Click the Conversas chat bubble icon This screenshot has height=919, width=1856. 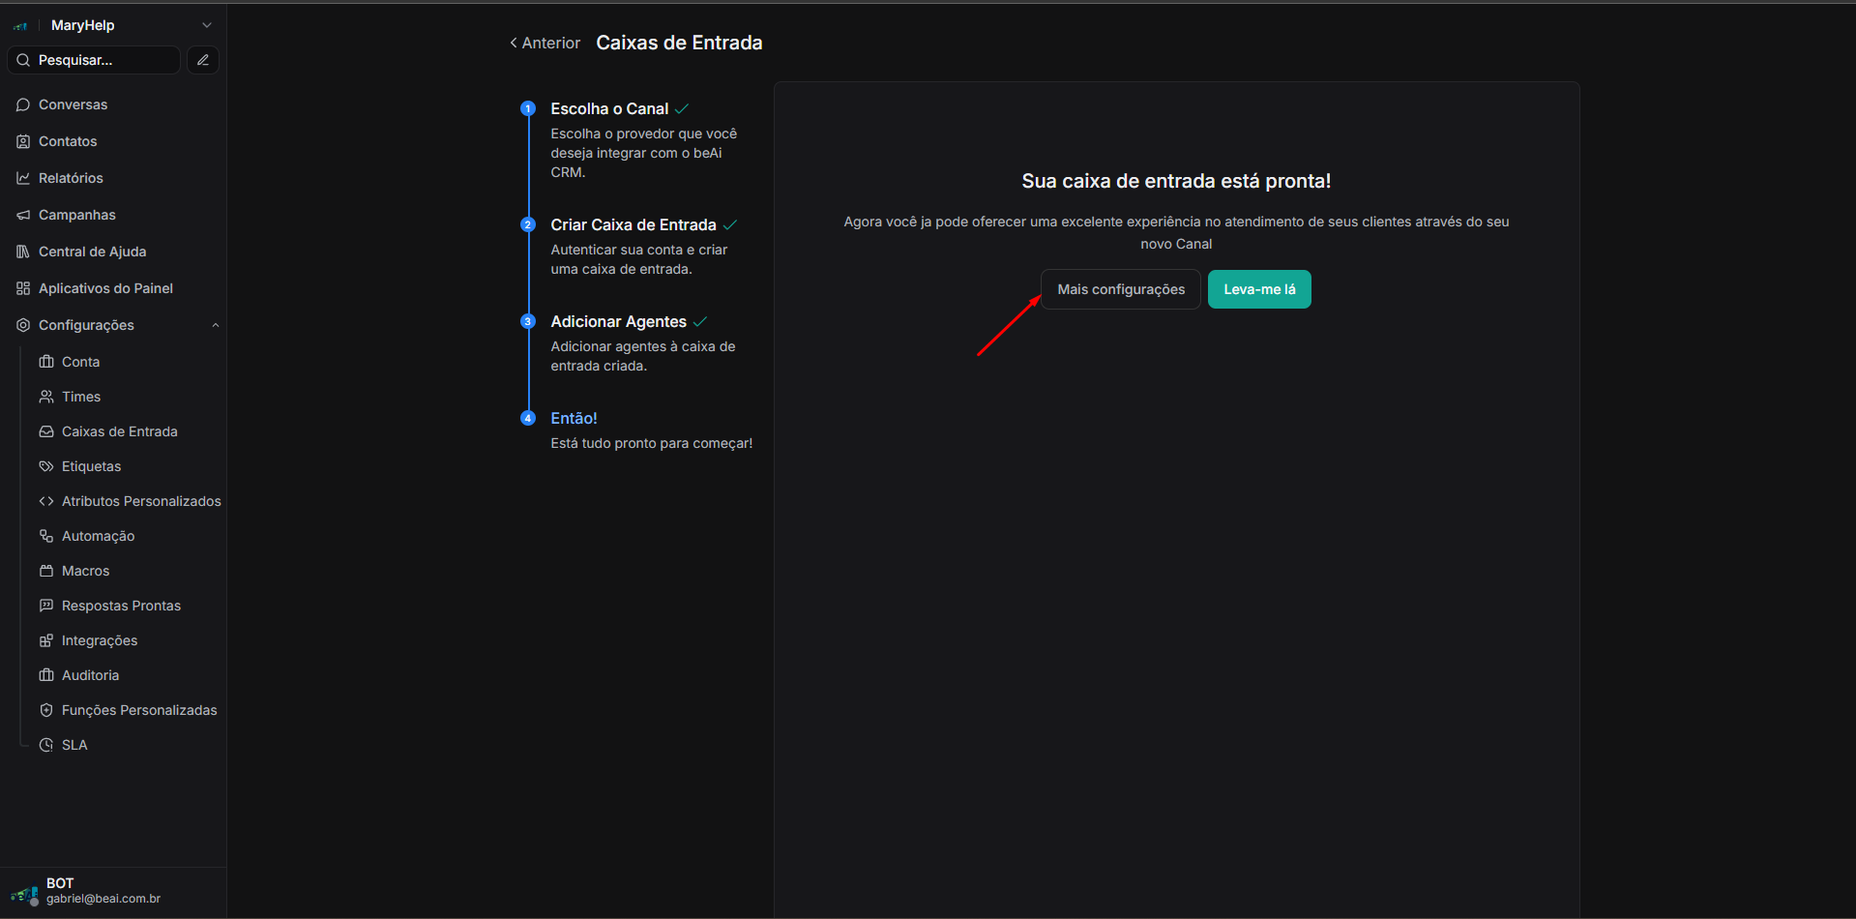(x=23, y=104)
